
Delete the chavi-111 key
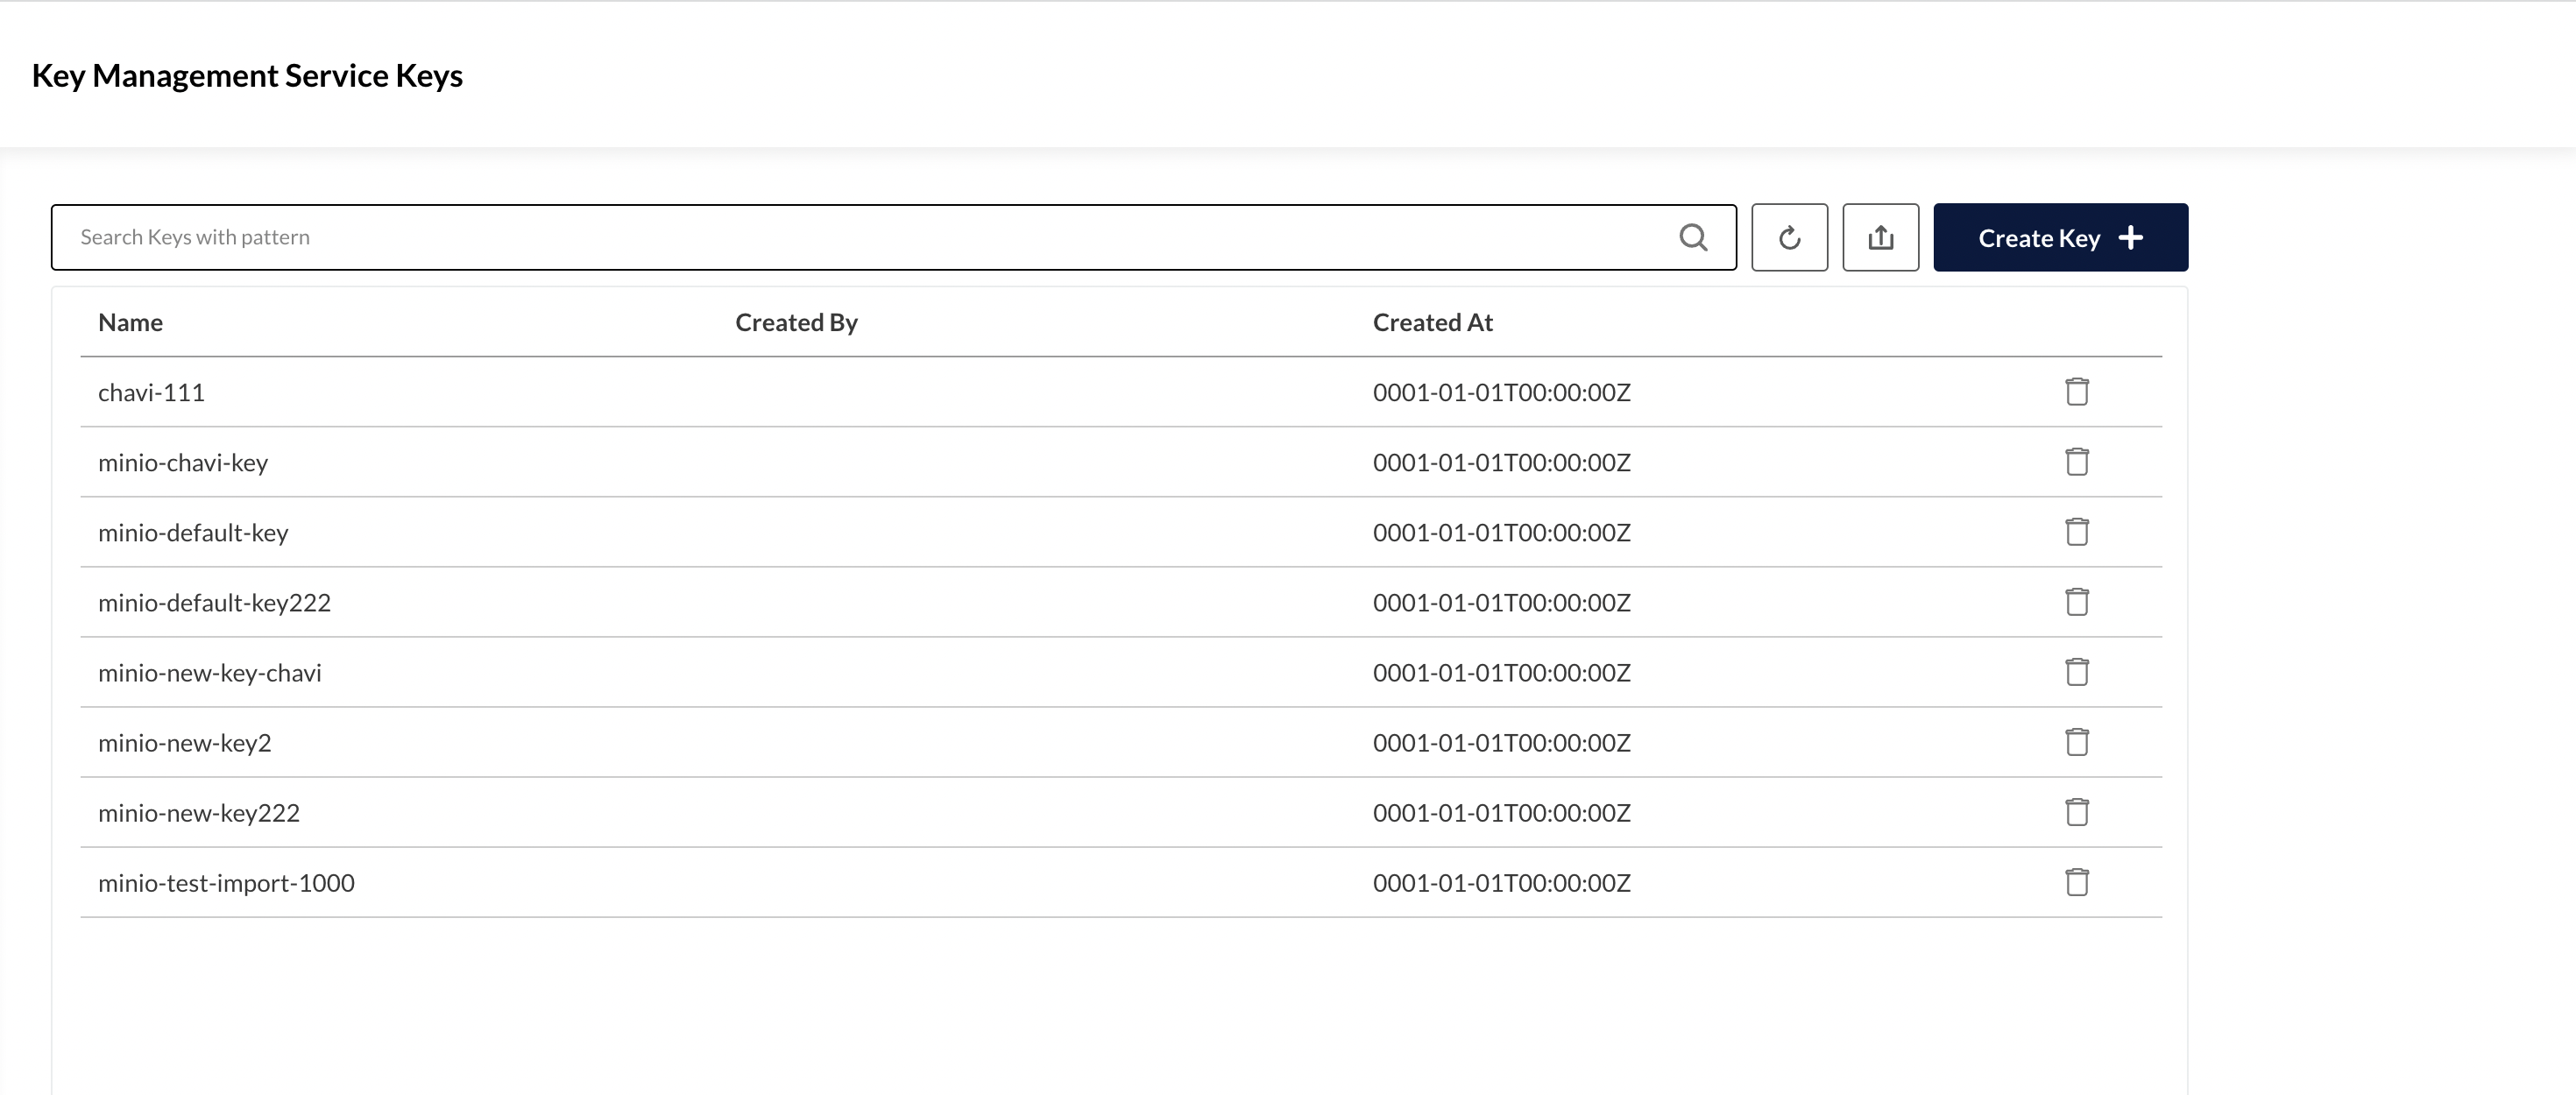coord(2076,392)
